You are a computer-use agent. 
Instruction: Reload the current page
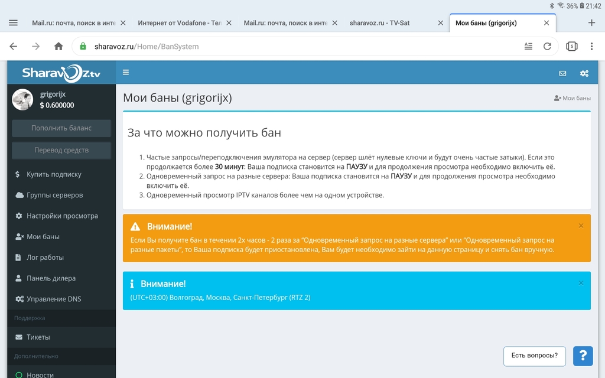(547, 46)
